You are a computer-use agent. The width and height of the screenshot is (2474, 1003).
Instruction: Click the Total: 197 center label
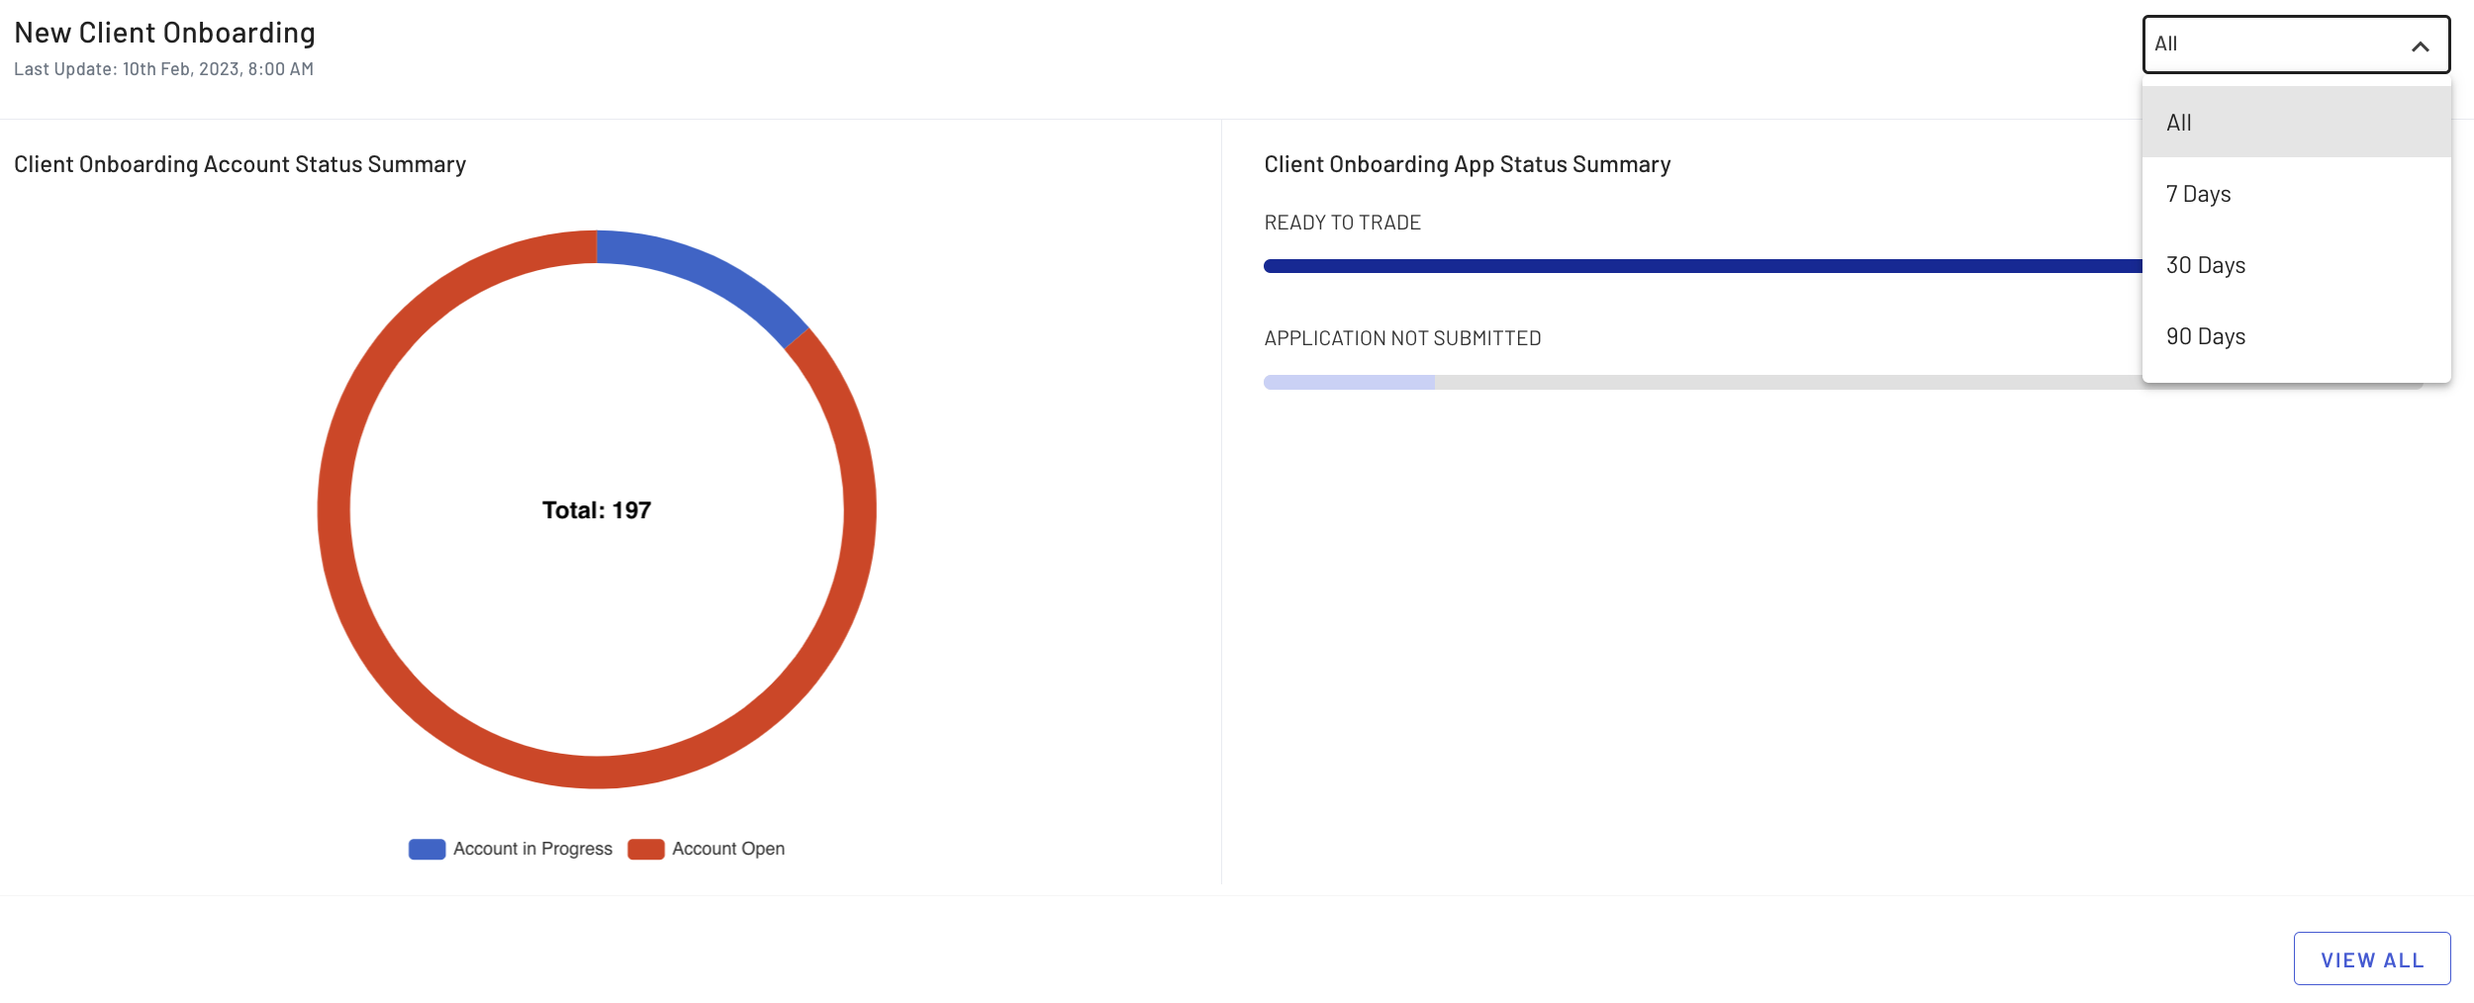coord(597,510)
